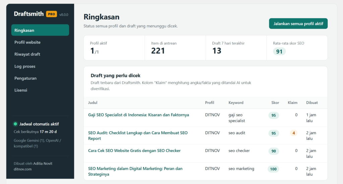Screen dimensions: 343x184
Task: Click 1 jam lalu timestamp
Action: pyautogui.click(x=311, y=118)
